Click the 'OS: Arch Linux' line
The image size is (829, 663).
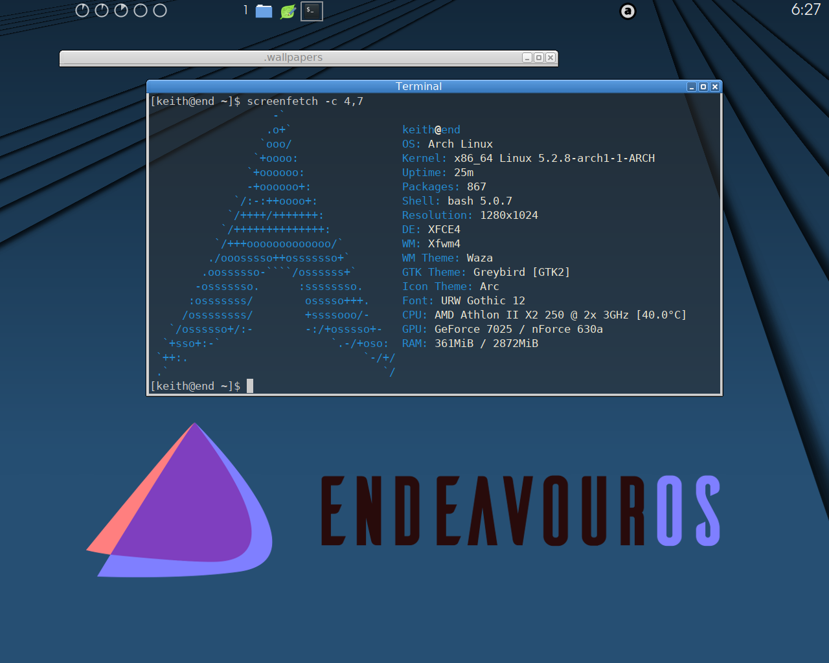tap(448, 144)
